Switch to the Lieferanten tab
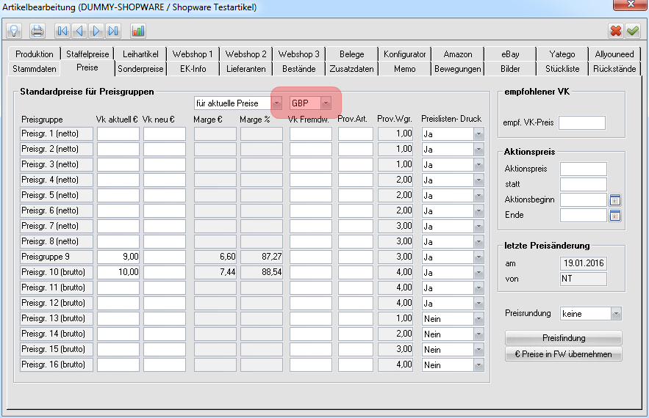 (x=246, y=69)
